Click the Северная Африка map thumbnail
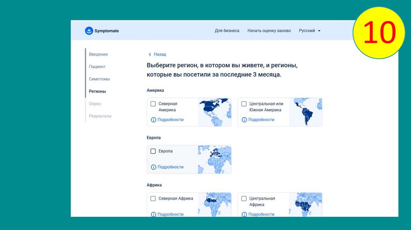 point(215,205)
